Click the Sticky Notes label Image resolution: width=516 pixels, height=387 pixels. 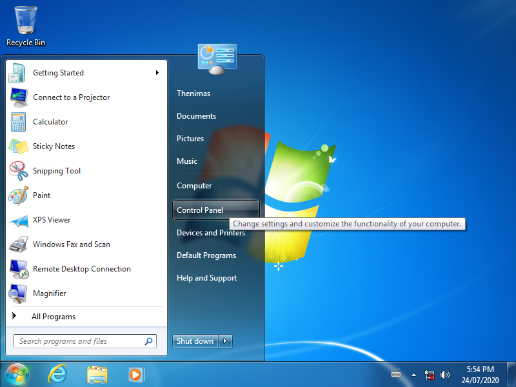coord(54,146)
